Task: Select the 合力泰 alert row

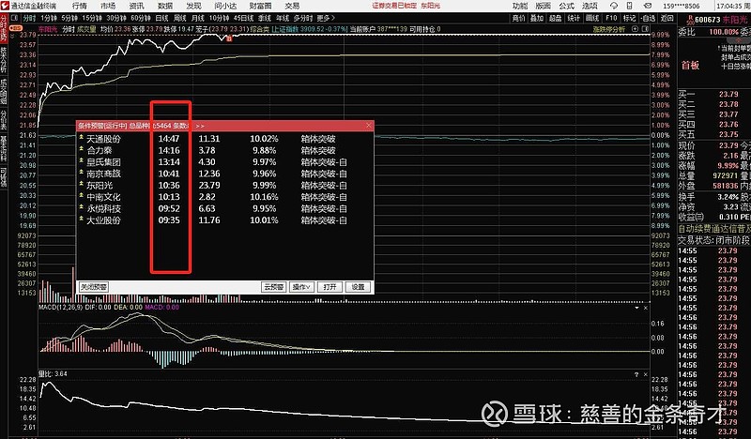Action: coord(225,150)
